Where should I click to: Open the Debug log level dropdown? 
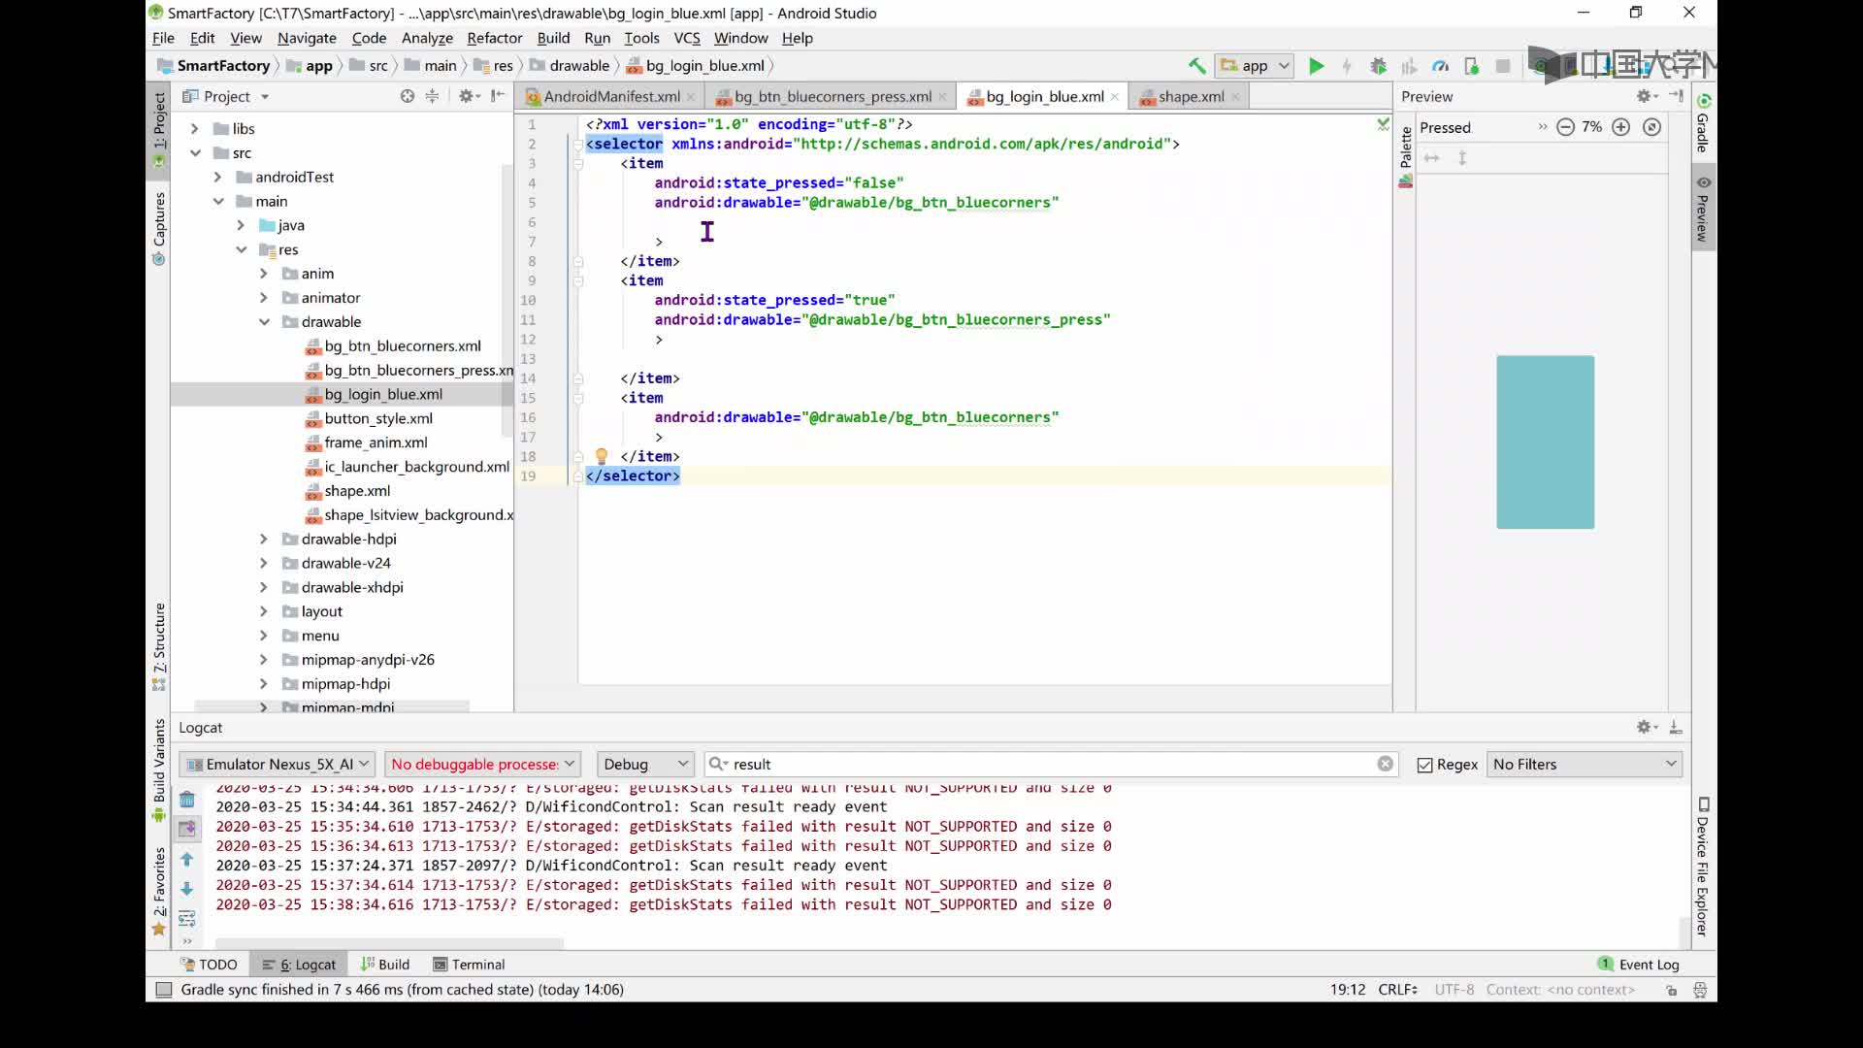pyautogui.click(x=645, y=764)
